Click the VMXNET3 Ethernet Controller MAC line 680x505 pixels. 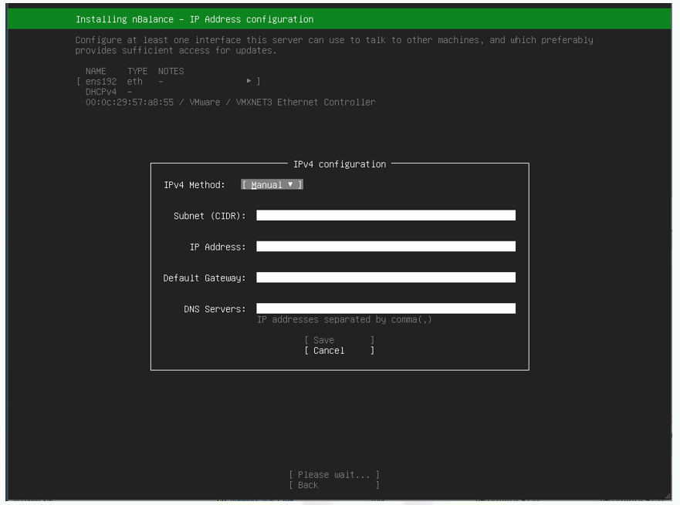[230, 103]
